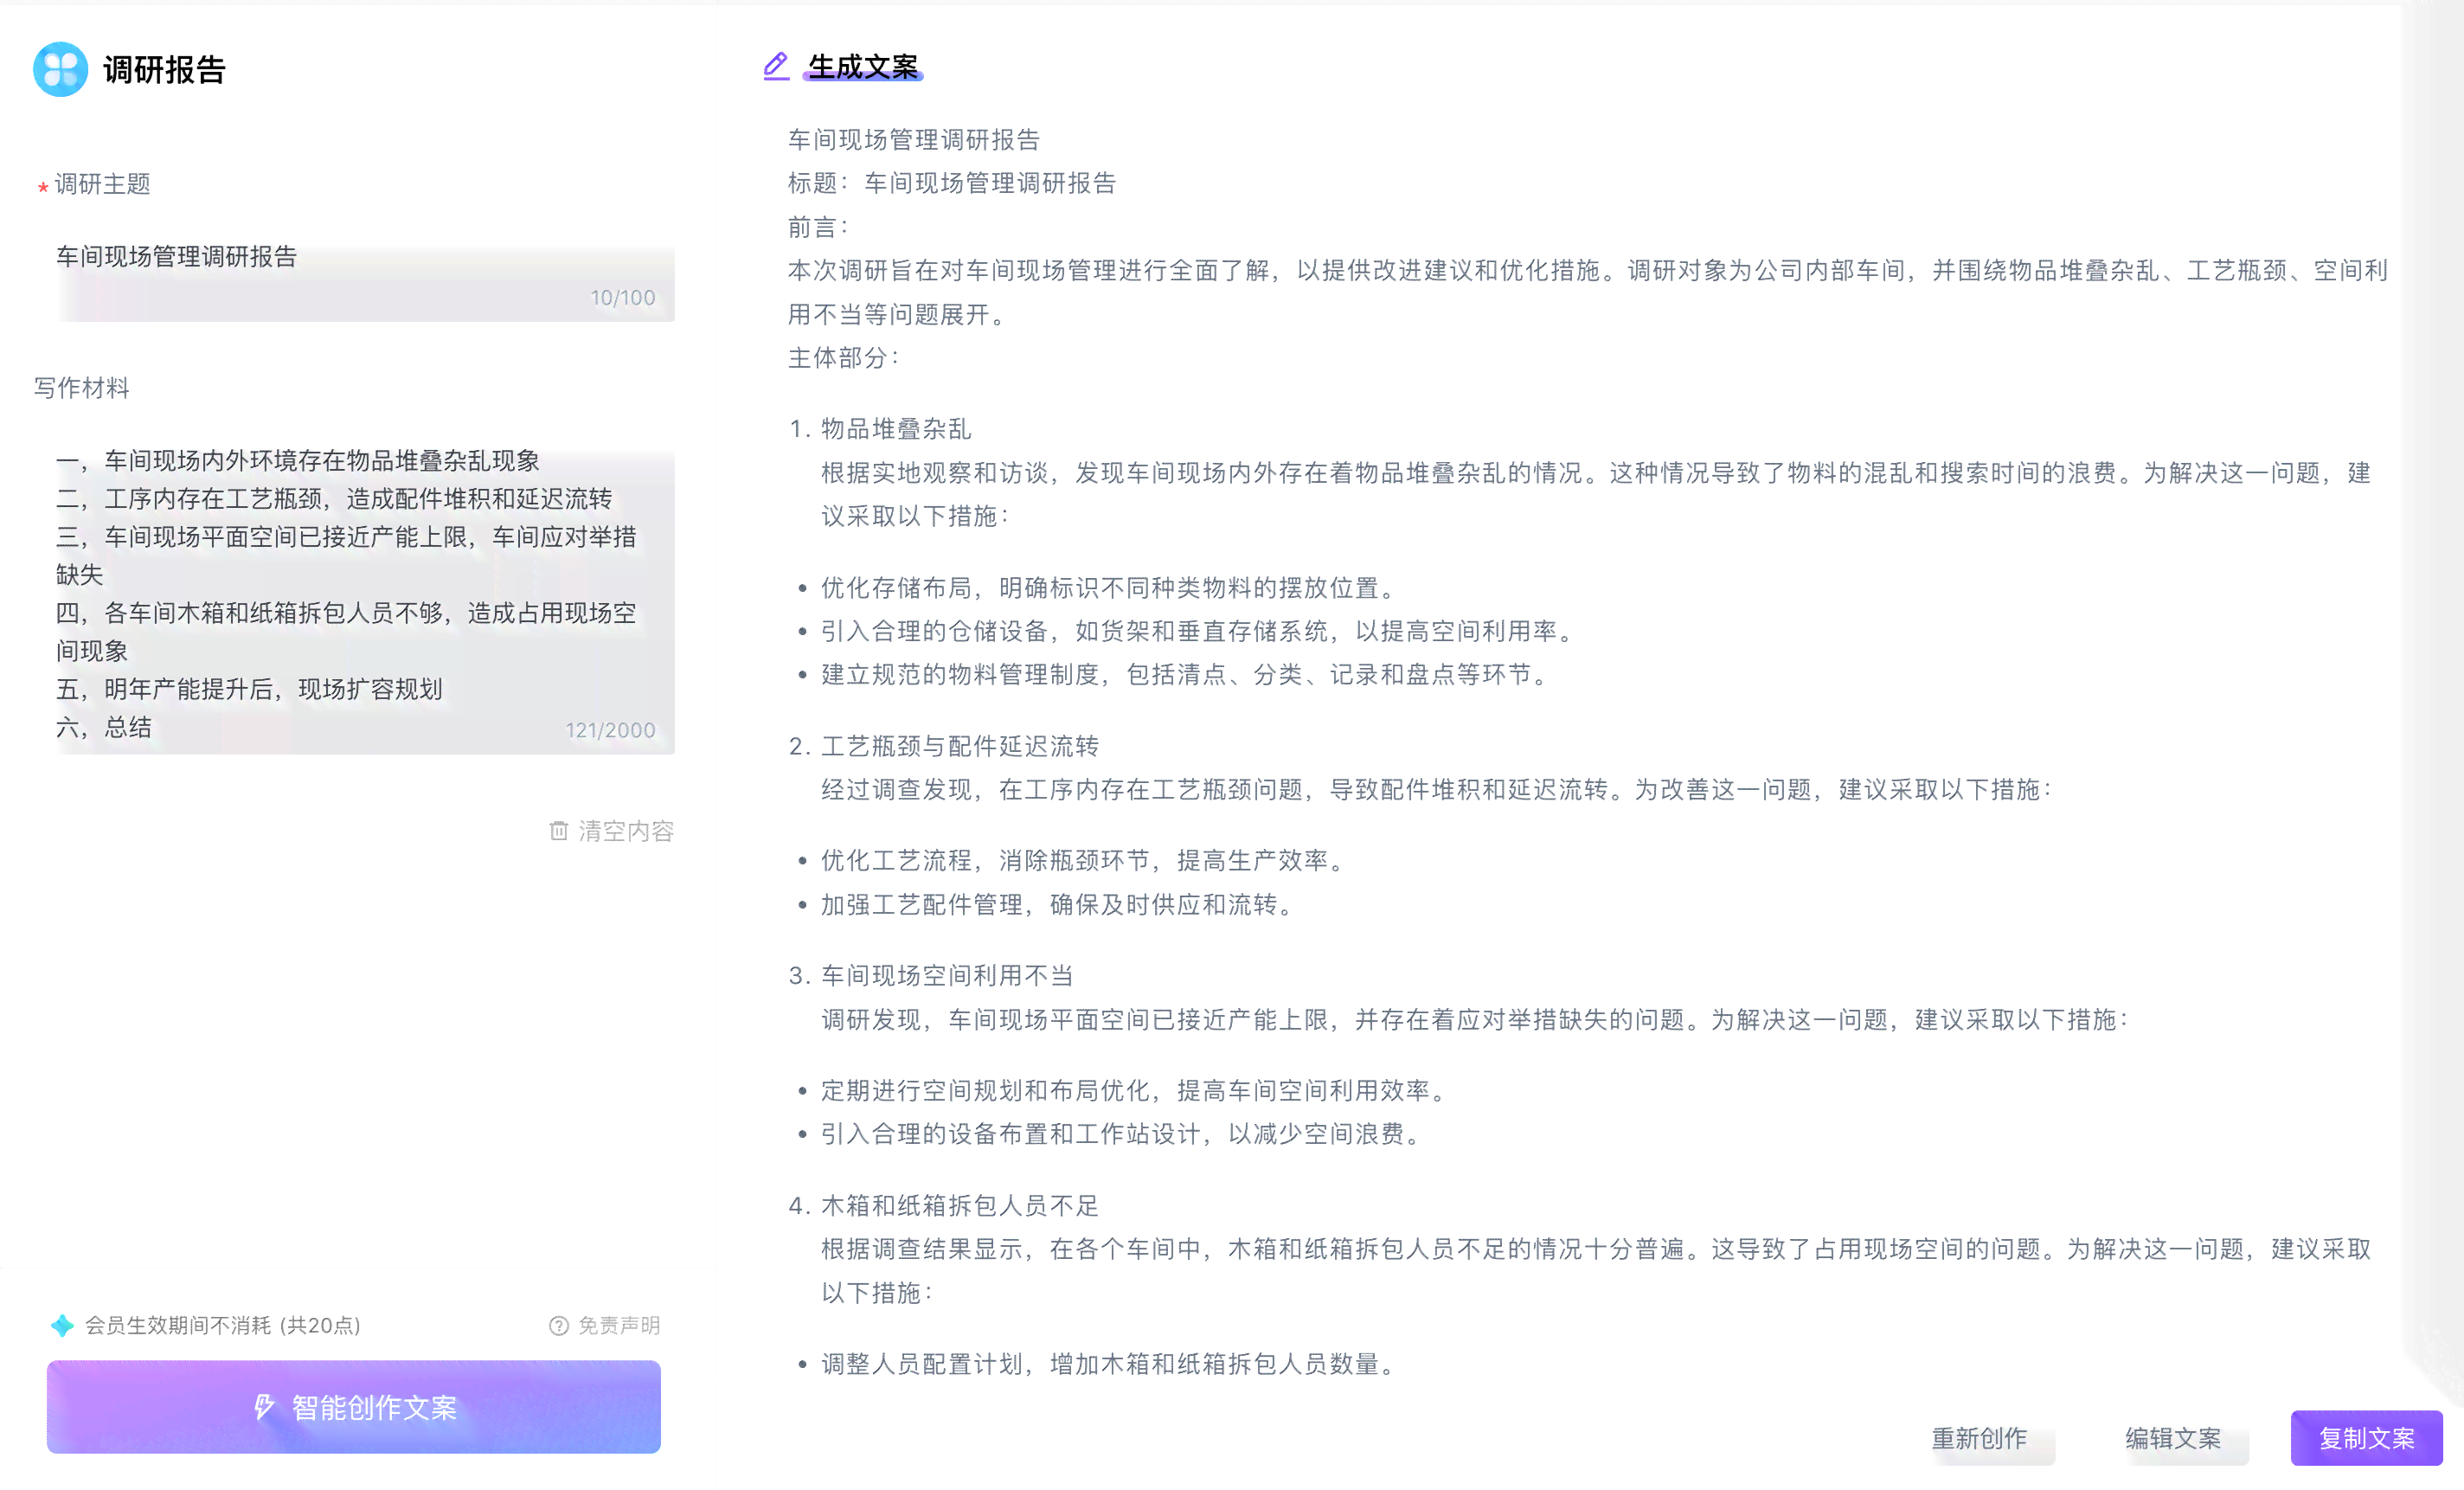Click the 调研报告 page title

(165, 69)
